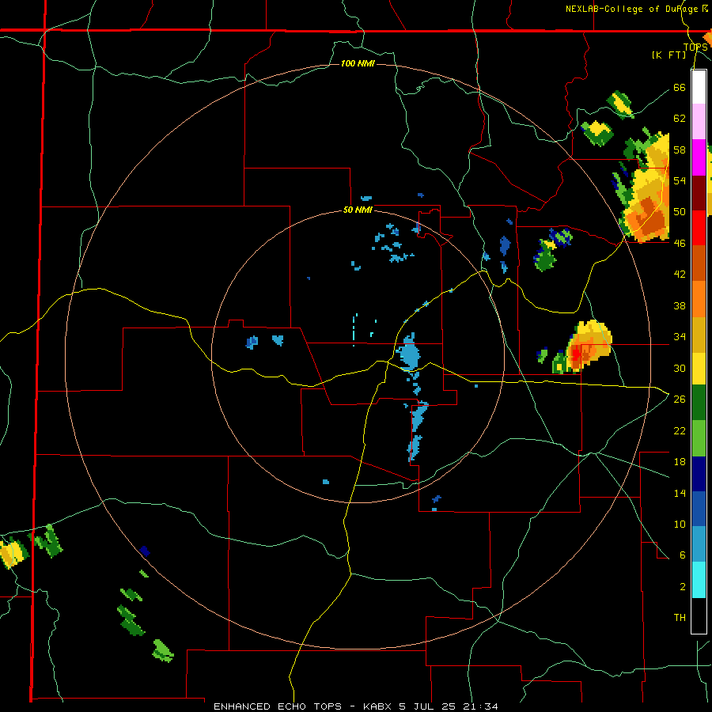The height and width of the screenshot is (712, 712).
Task: Click the "50 NMI" range ring label
Action: (358, 210)
